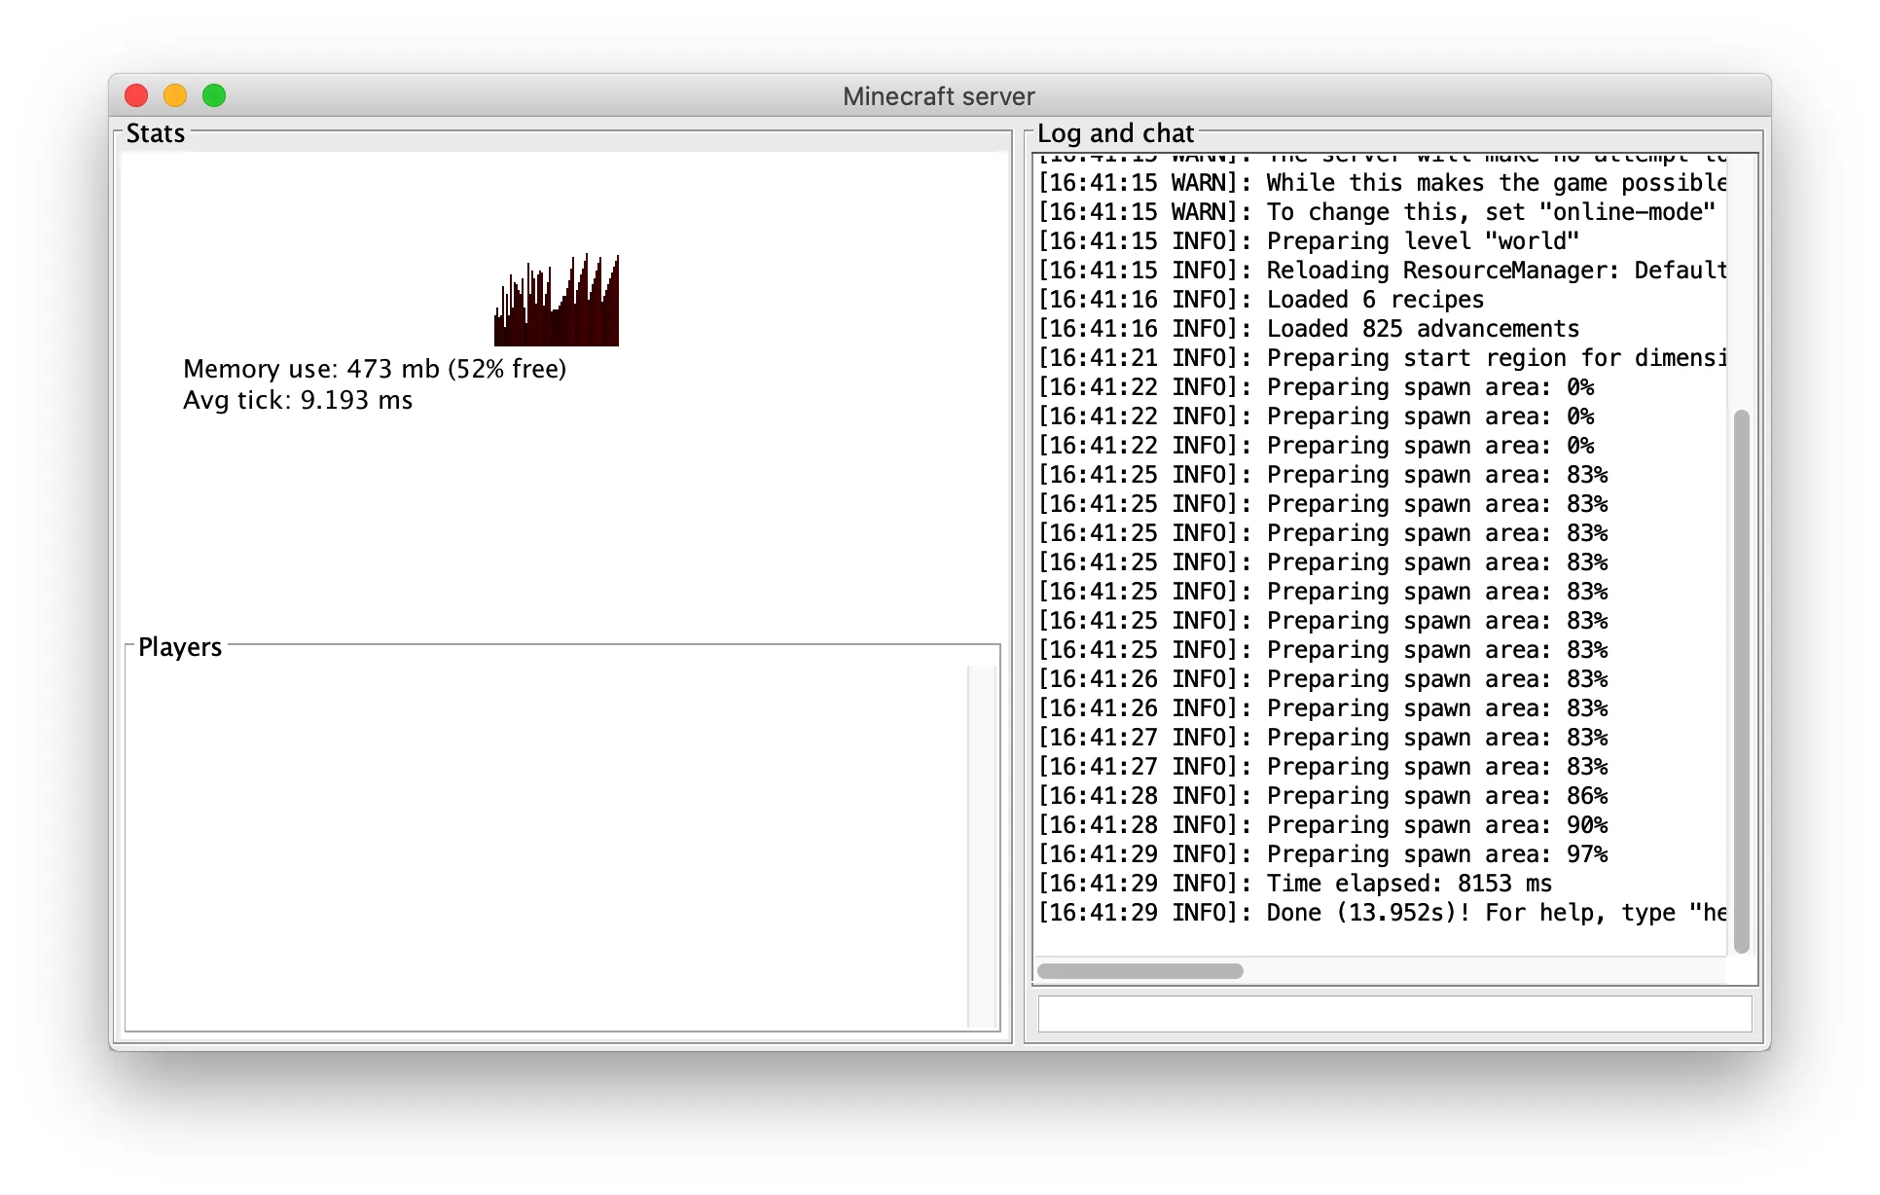
Task: Select the "Time elapsed: 8153 ms" line
Action: coord(1295,884)
